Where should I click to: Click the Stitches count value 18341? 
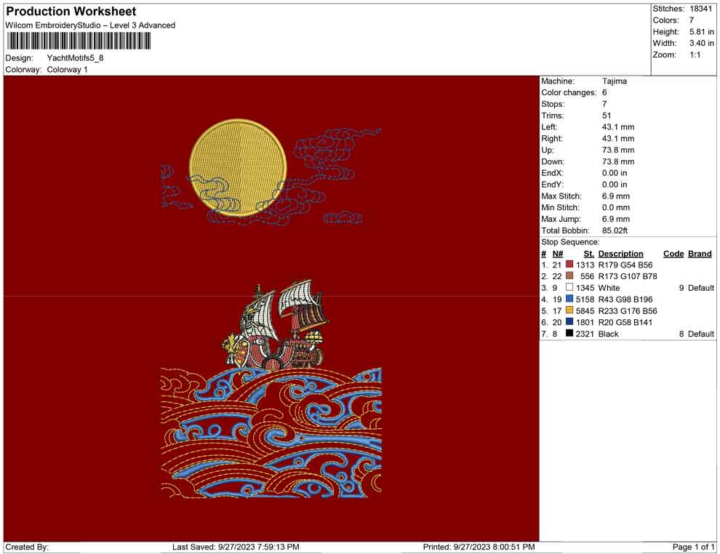coord(700,9)
